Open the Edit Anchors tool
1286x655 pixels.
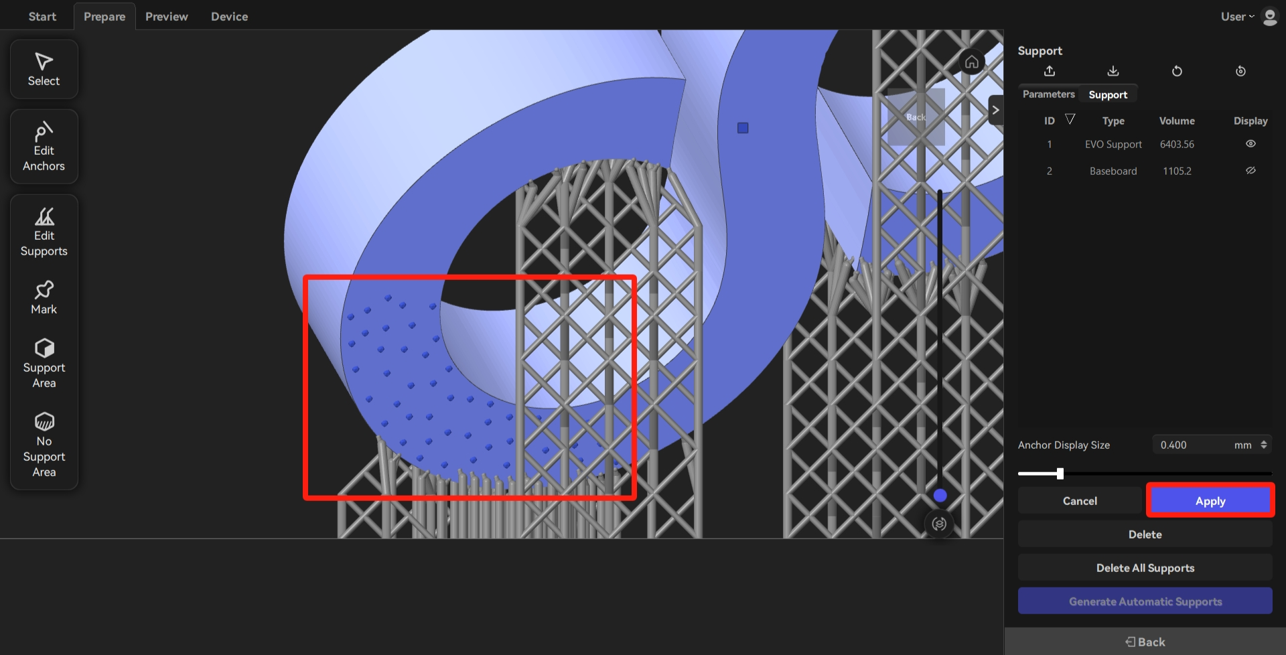pyautogui.click(x=44, y=146)
